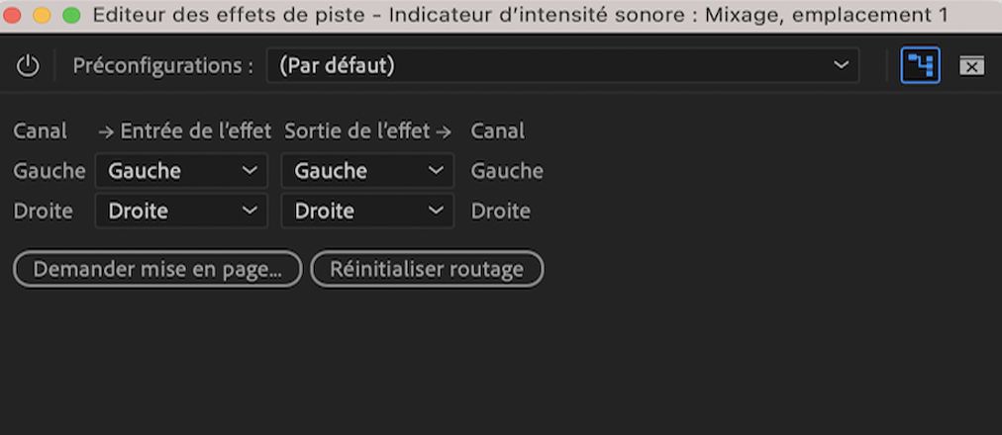Image resolution: width=1002 pixels, height=435 pixels.
Task: Open the Droite effect input dropdown
Action: pyautogui.click(x=181, y=211)
